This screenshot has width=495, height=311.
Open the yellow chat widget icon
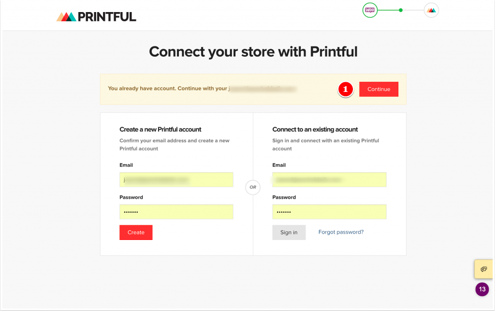click(483, 269)
